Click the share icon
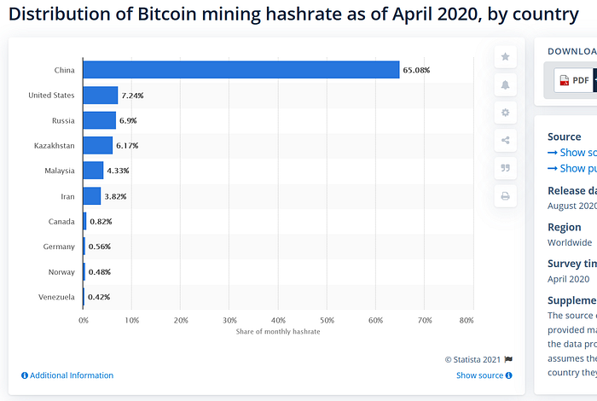 coord(505,140)
